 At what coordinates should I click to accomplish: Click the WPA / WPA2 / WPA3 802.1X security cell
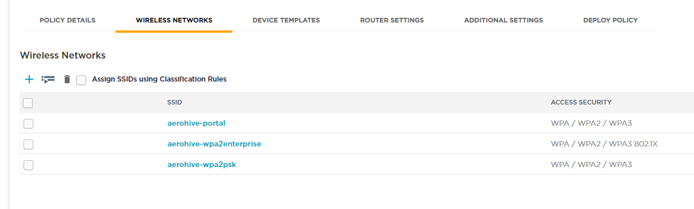604,144
